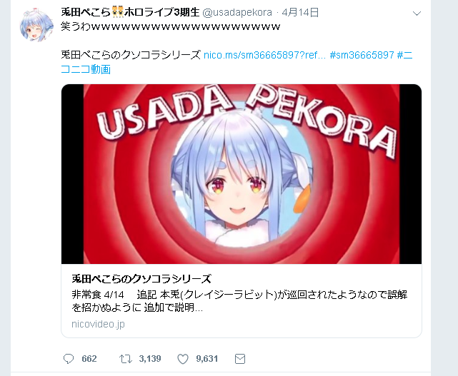
Task: Click the reply speech bubble icon
Action: click(69, 359)
